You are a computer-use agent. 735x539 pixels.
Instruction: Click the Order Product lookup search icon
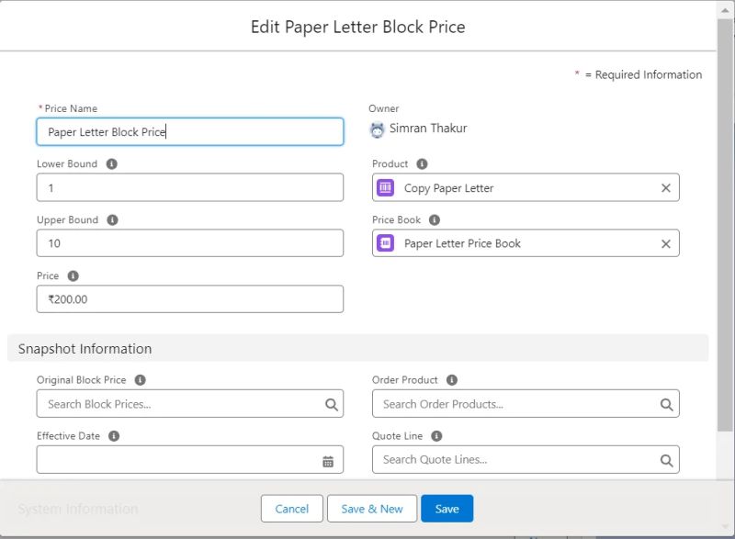coord(667,403)
